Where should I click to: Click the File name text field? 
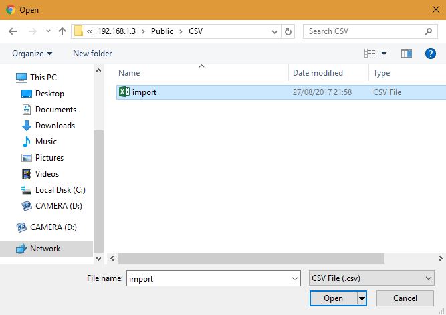pos(207,278)
